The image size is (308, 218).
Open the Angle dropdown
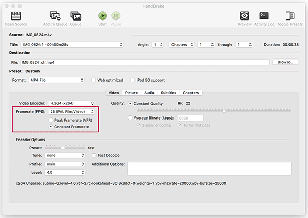(x=158, y=45)
